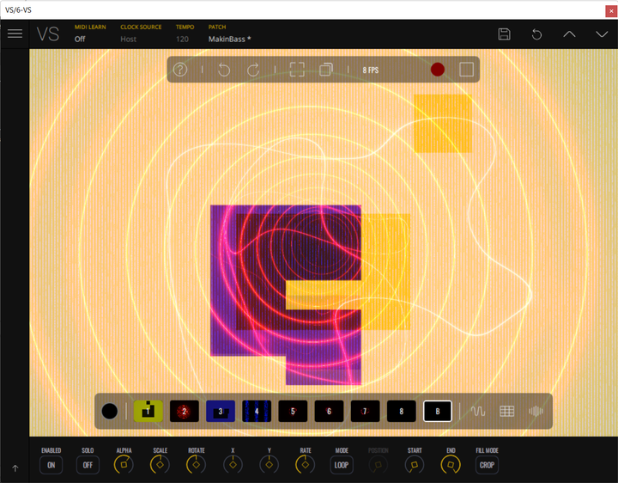Image resolution: width=618 pixels, height=483 pixels.
Task: Click the VS logo
Action: tap(48, 34)
